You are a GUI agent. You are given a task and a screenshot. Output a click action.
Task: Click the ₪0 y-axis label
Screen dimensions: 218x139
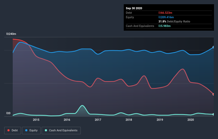coord(8,113)
